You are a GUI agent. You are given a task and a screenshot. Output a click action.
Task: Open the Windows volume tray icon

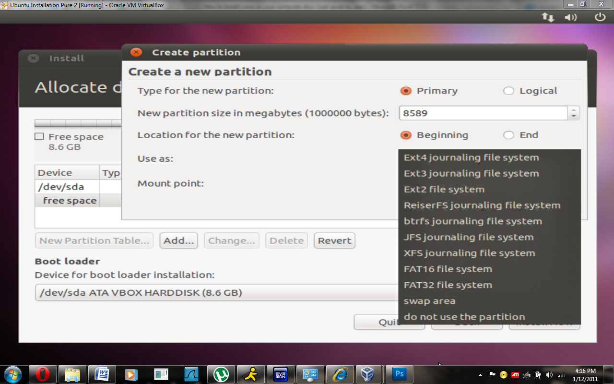coord(549,375)
